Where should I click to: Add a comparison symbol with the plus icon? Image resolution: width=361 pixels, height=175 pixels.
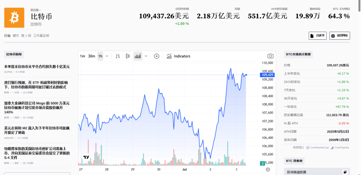[x=157, y=56]
